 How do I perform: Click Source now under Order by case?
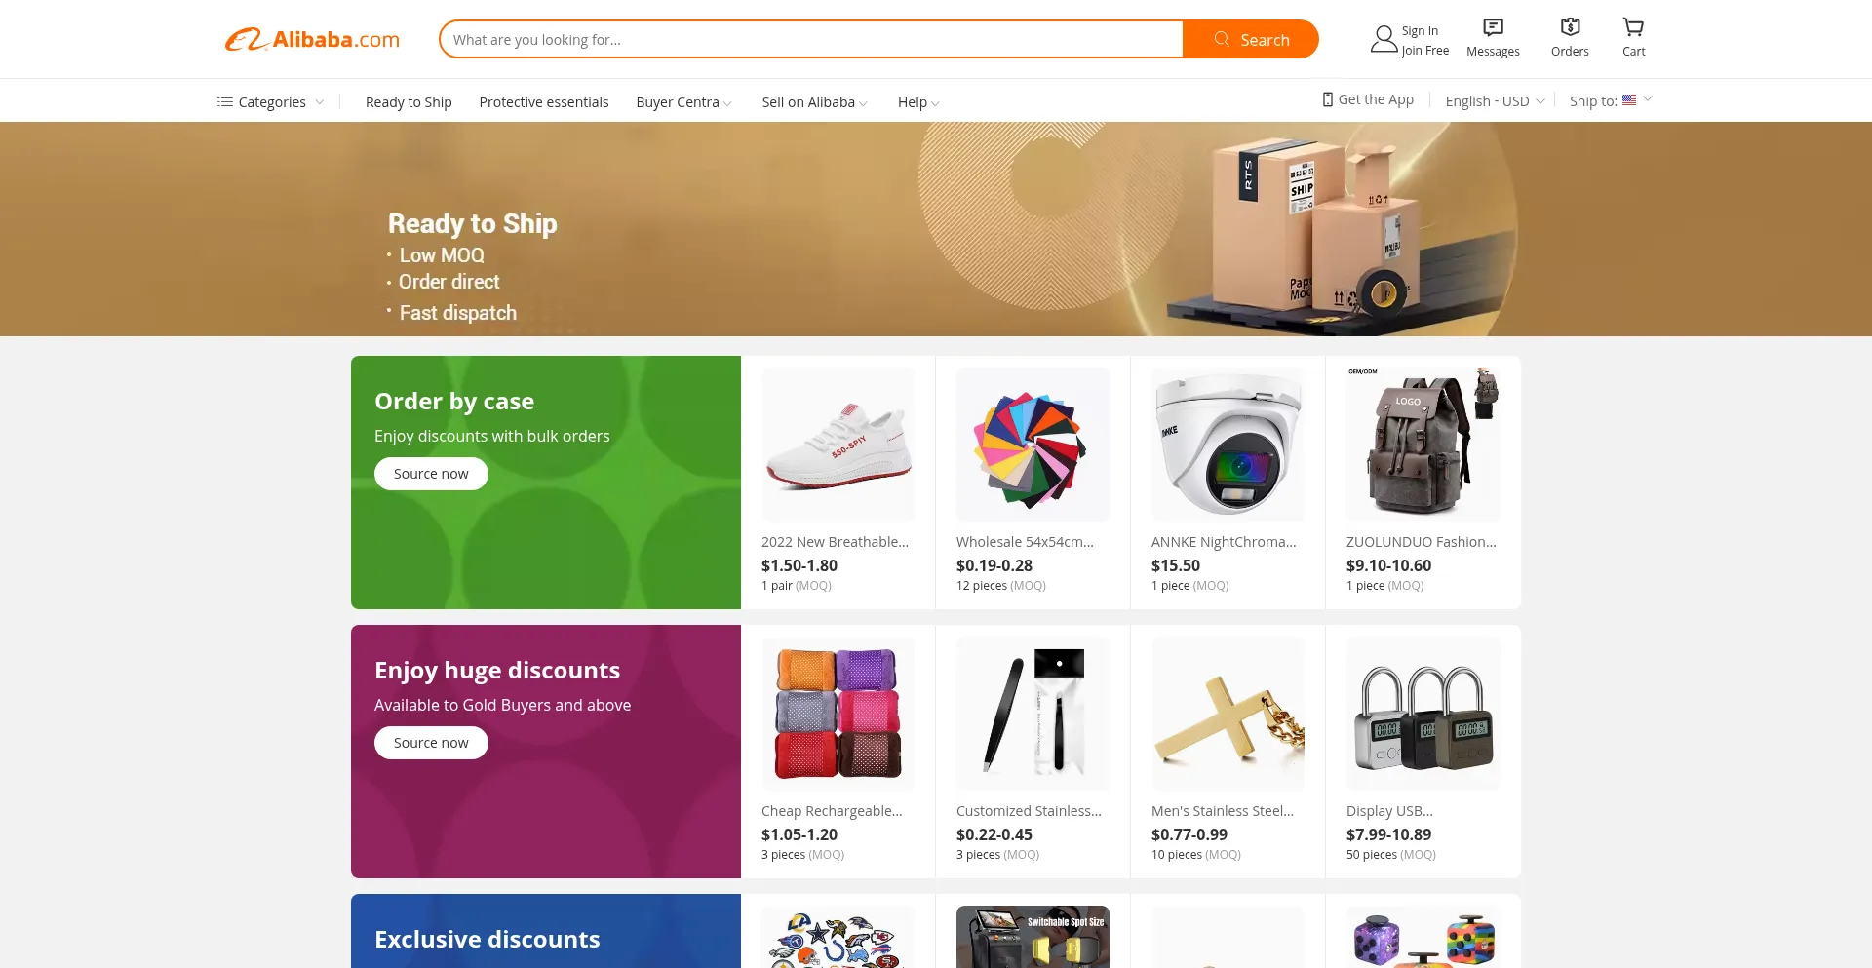[431, 474]
